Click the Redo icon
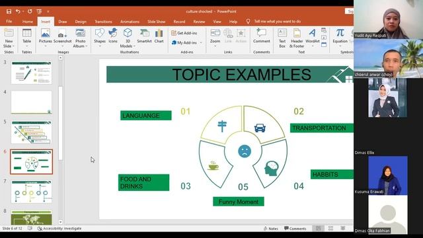The height and width of the screenshot is (238, 423). click(30, 11)
